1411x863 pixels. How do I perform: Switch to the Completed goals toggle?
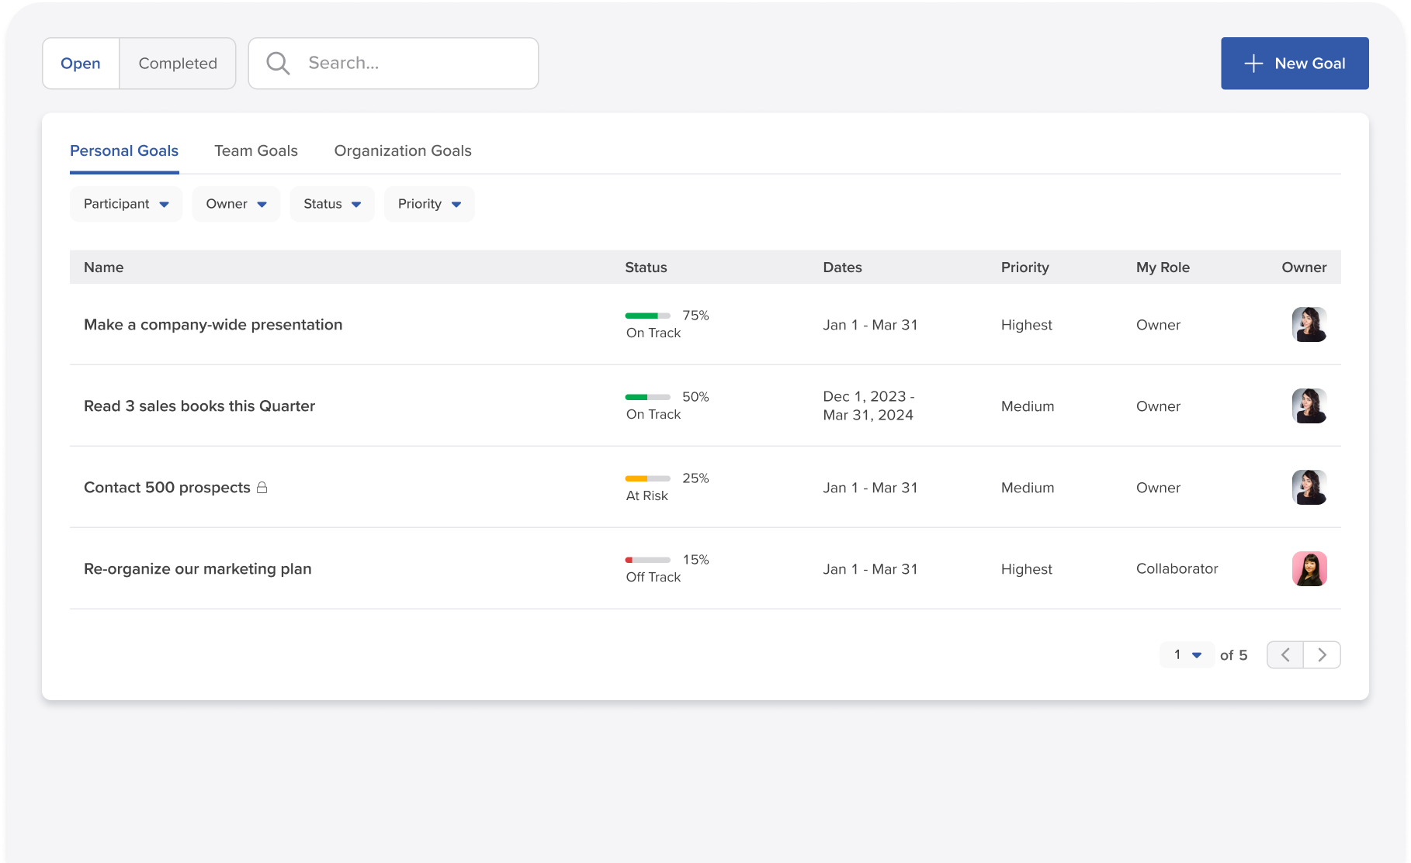[178, 64]
